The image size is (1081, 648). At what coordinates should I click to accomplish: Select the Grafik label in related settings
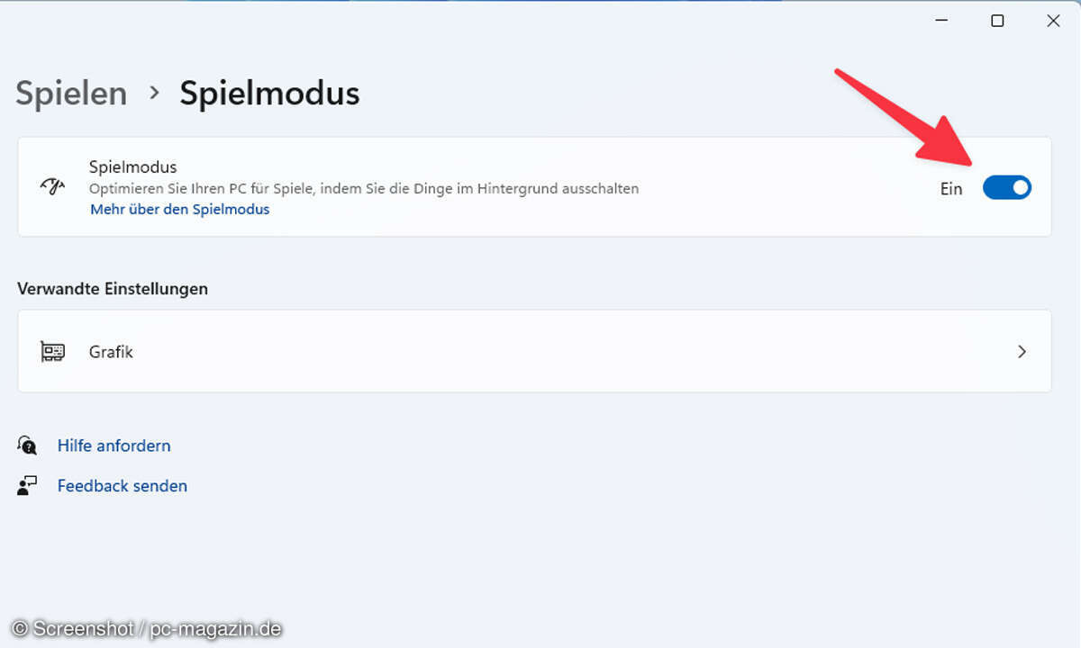click(111, 351)
